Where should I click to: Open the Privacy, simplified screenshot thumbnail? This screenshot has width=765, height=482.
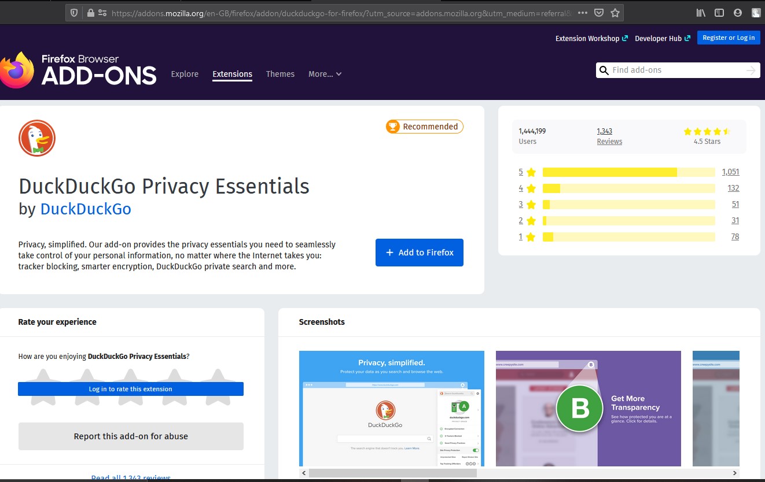[x=392, y=409]
